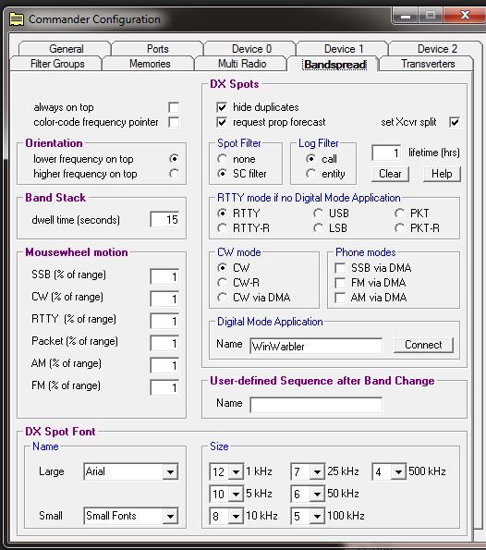Open the 10 kHz font size dropdown
Screen dimensions: 486x550
[236, 516]
